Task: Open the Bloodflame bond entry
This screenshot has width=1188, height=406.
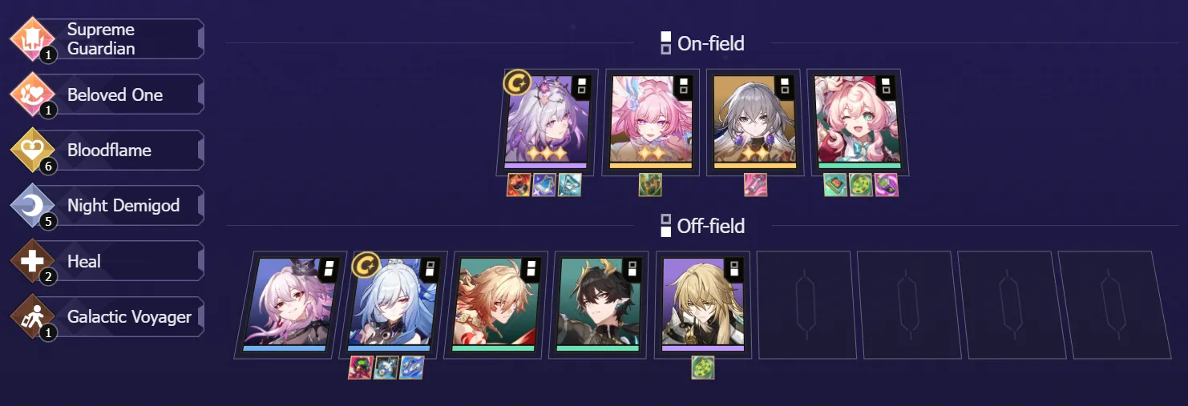Action: click(107, 150)
